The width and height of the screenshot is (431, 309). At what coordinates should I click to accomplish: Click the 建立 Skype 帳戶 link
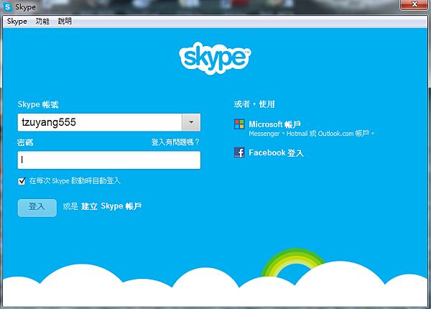(x=111, y=206)
